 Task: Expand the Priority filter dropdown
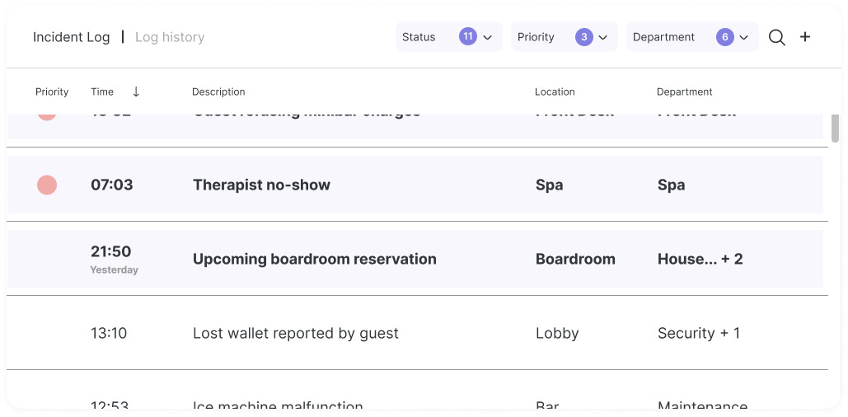[x=603, y=37]
